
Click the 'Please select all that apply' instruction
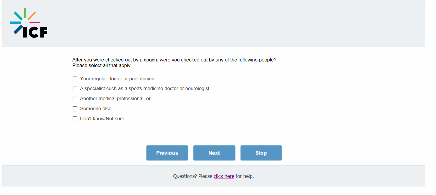coord(101,66)
